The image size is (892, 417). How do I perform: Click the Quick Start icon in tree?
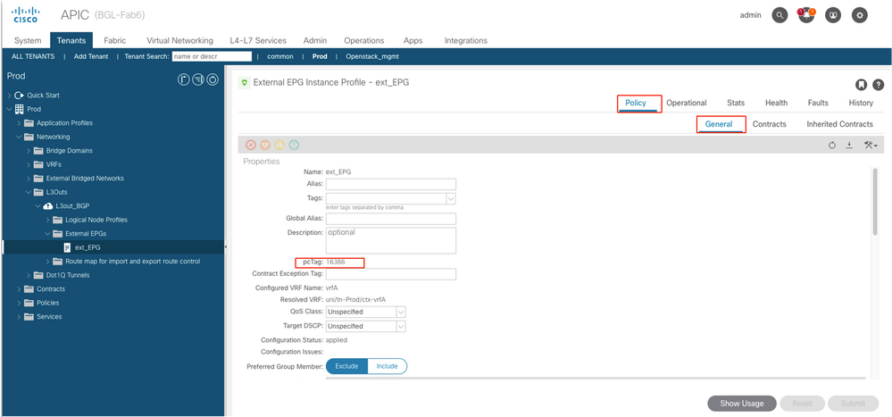[x=19, y=95]
